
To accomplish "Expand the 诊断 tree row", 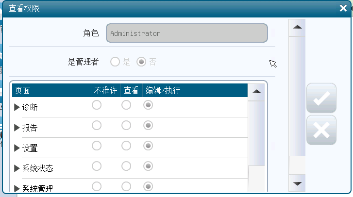I will (17, 107).
